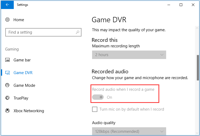This screenshot has height=136, width=200.
Task: Toggle the record audio switch
Action: tap(98, 97)
